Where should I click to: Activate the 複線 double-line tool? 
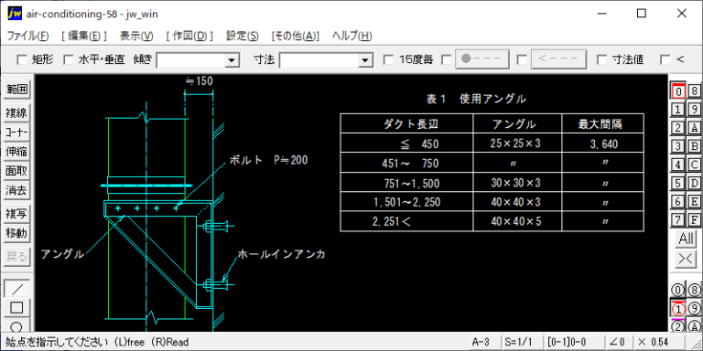[x=17, y=113]
